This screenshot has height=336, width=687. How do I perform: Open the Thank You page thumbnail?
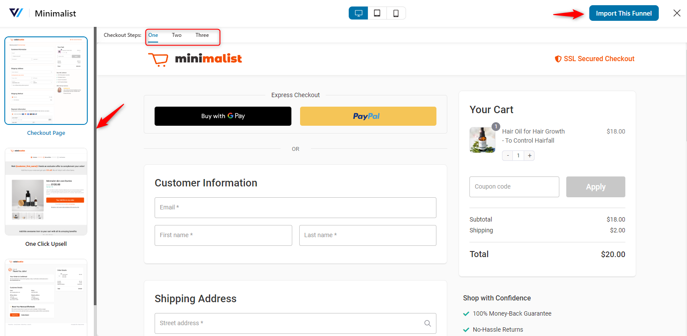46,297
